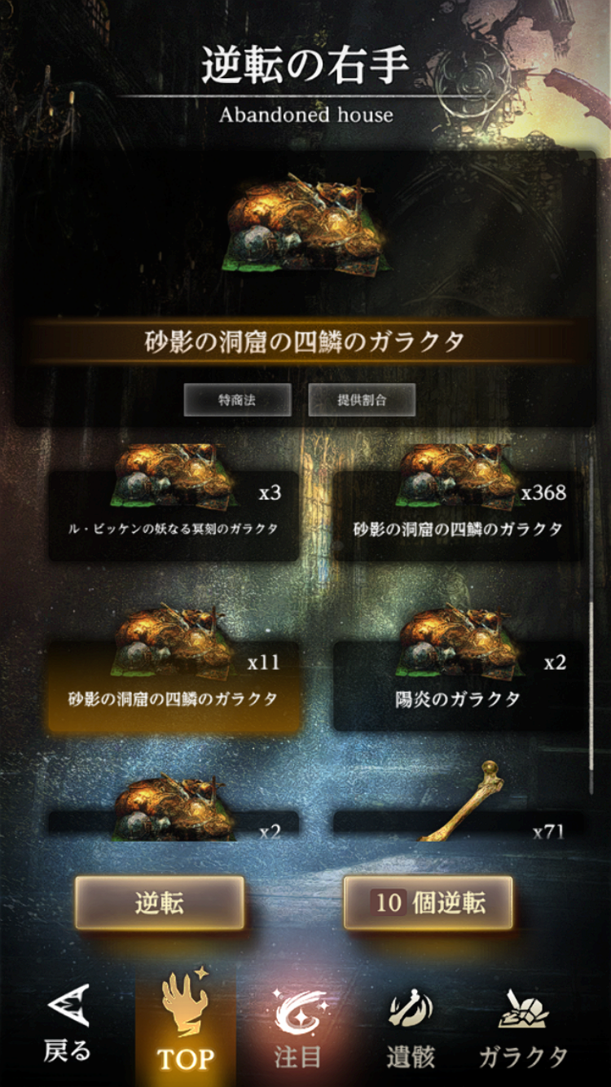Image resolution: width=611 pixels, height=1087 pixels.
Task: Click the 砂影の洞窟の四鱗のガラクタ title banner
Action: 304,341
